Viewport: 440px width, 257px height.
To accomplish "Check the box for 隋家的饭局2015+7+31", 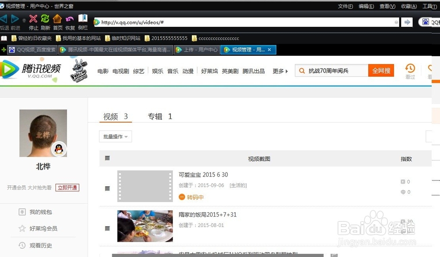I will (107, 228).
